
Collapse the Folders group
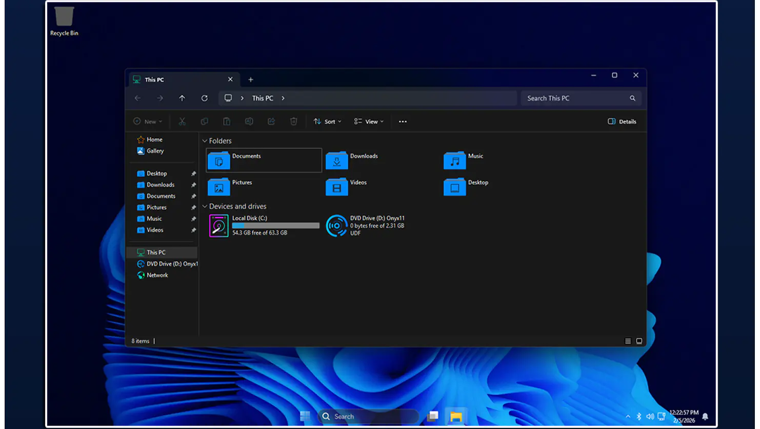(x=205, y=141)
